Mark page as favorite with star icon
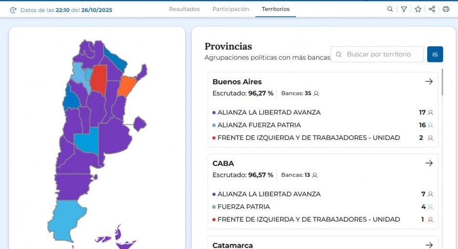 click(x=418, y=9)
